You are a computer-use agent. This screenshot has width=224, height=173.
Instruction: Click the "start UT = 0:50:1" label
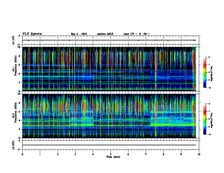click(137, 34)
